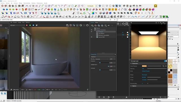Click the region render selection icon
The image size is (181, 102).
click(77, 25)
